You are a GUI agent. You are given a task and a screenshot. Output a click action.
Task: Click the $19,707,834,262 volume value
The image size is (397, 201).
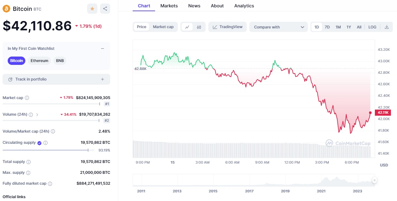pos(95,114)
